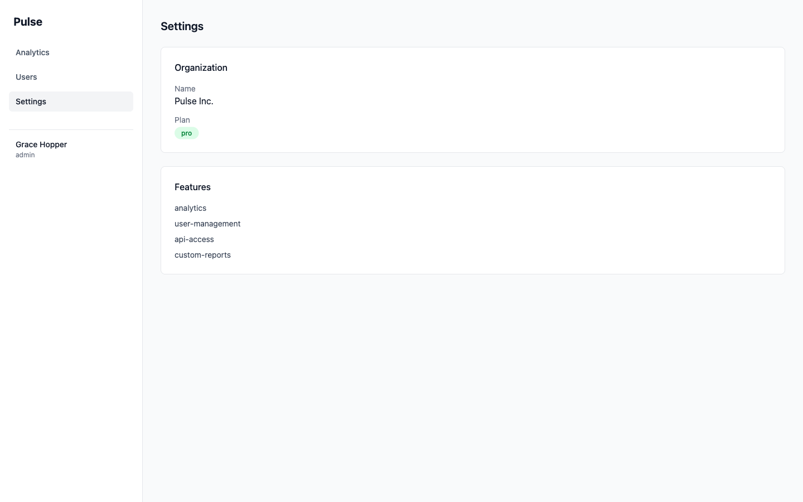Select the Organization card heading
Viewport: 803px width, 502px height.
tap(201, 67)
